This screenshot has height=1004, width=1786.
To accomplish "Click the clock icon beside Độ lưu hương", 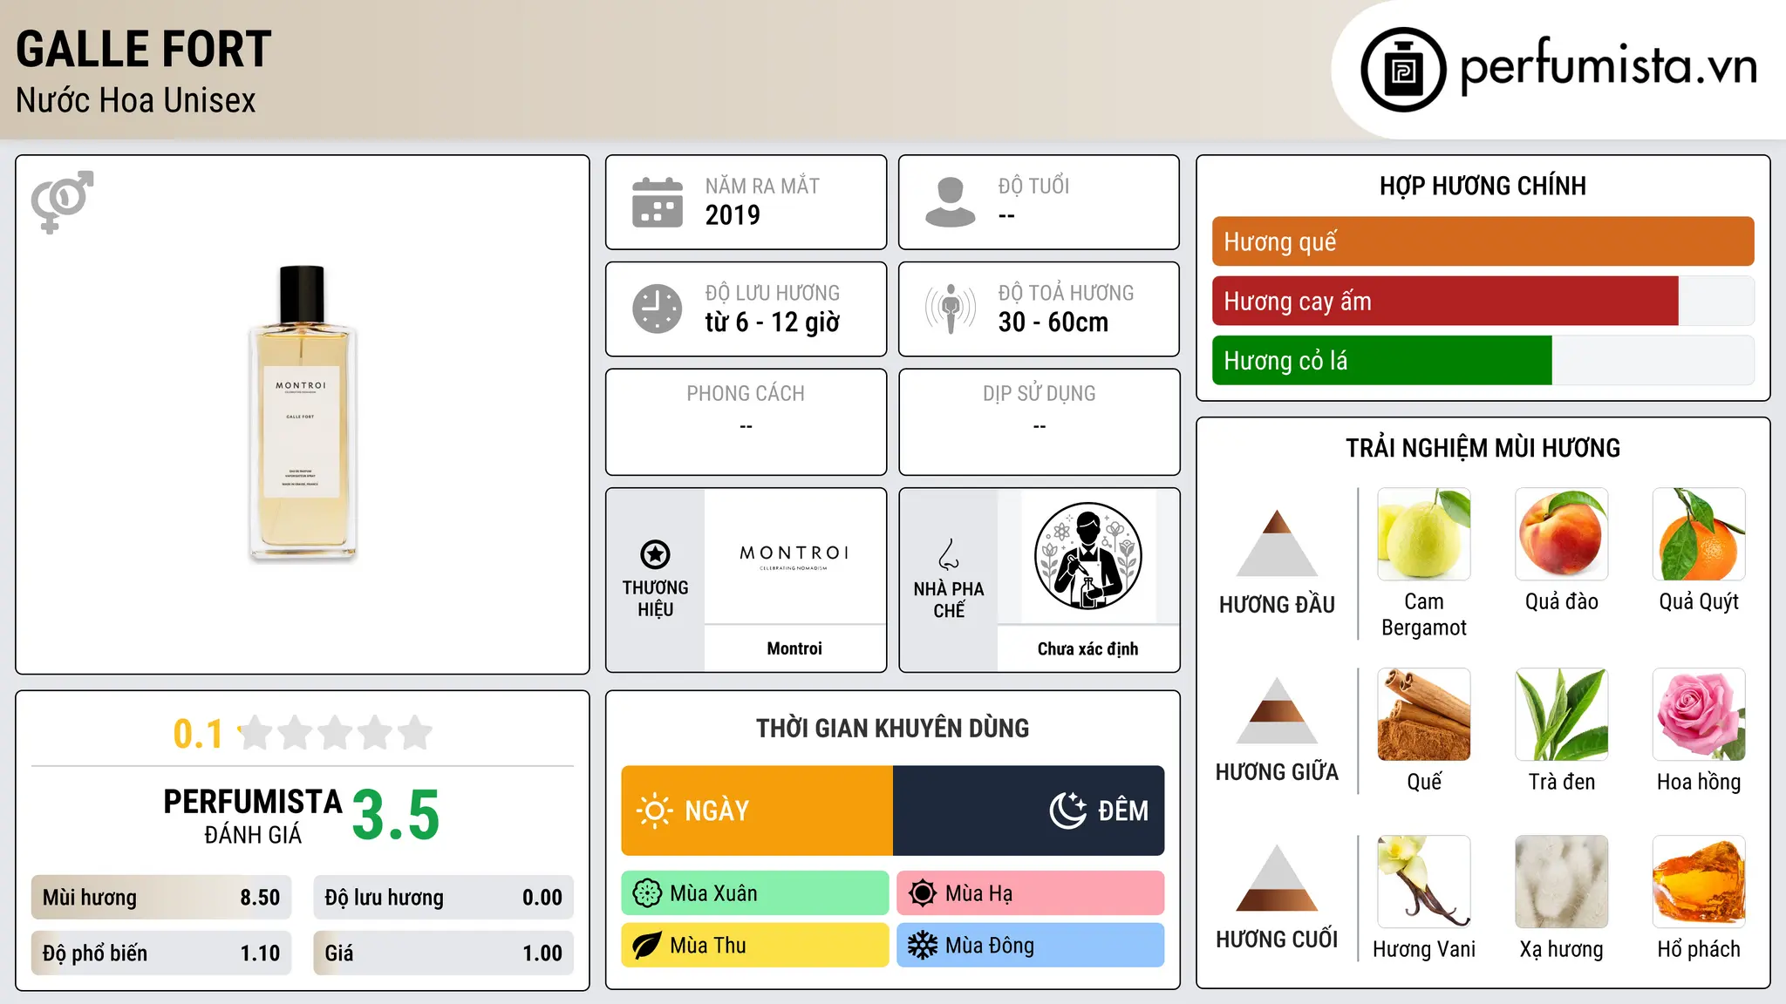I will coord(658,309).
